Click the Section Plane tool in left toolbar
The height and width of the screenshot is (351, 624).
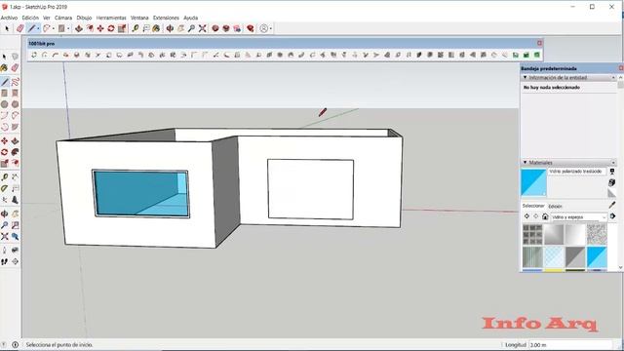pos(15,261)
